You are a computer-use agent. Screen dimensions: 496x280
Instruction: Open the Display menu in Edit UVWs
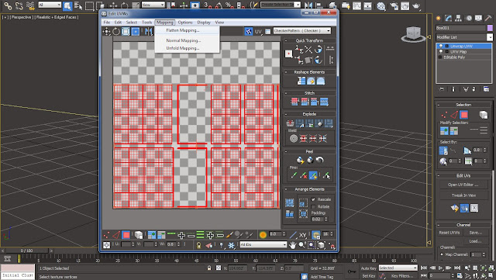[x=204, y=22]
